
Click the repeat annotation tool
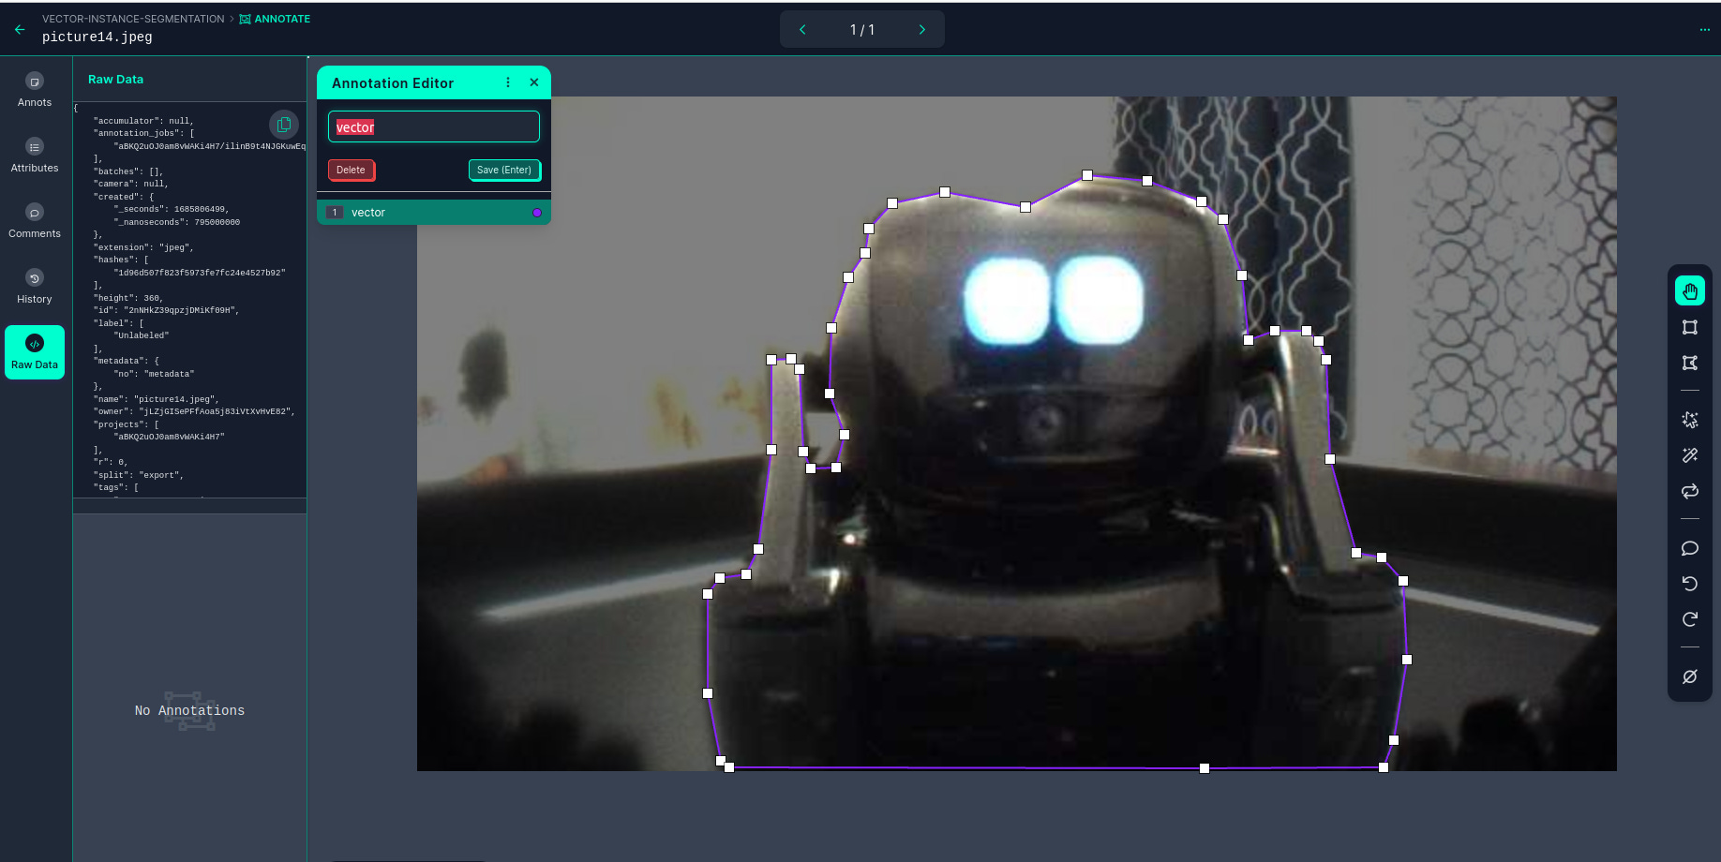[x=1689, y=491]
